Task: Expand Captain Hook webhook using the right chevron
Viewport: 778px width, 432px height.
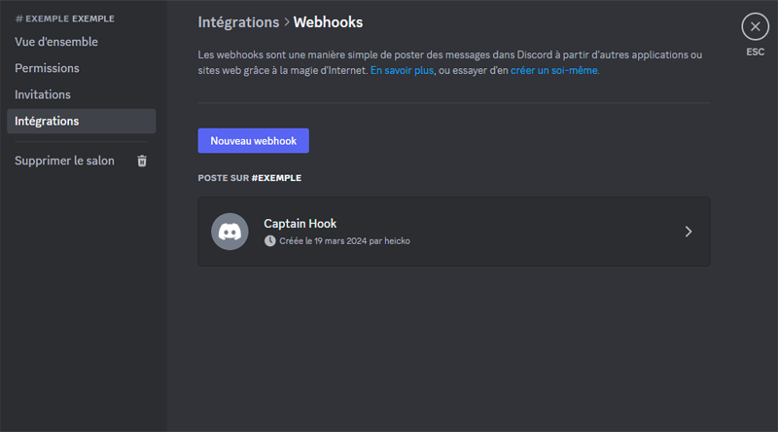Action: coord(689,232)
